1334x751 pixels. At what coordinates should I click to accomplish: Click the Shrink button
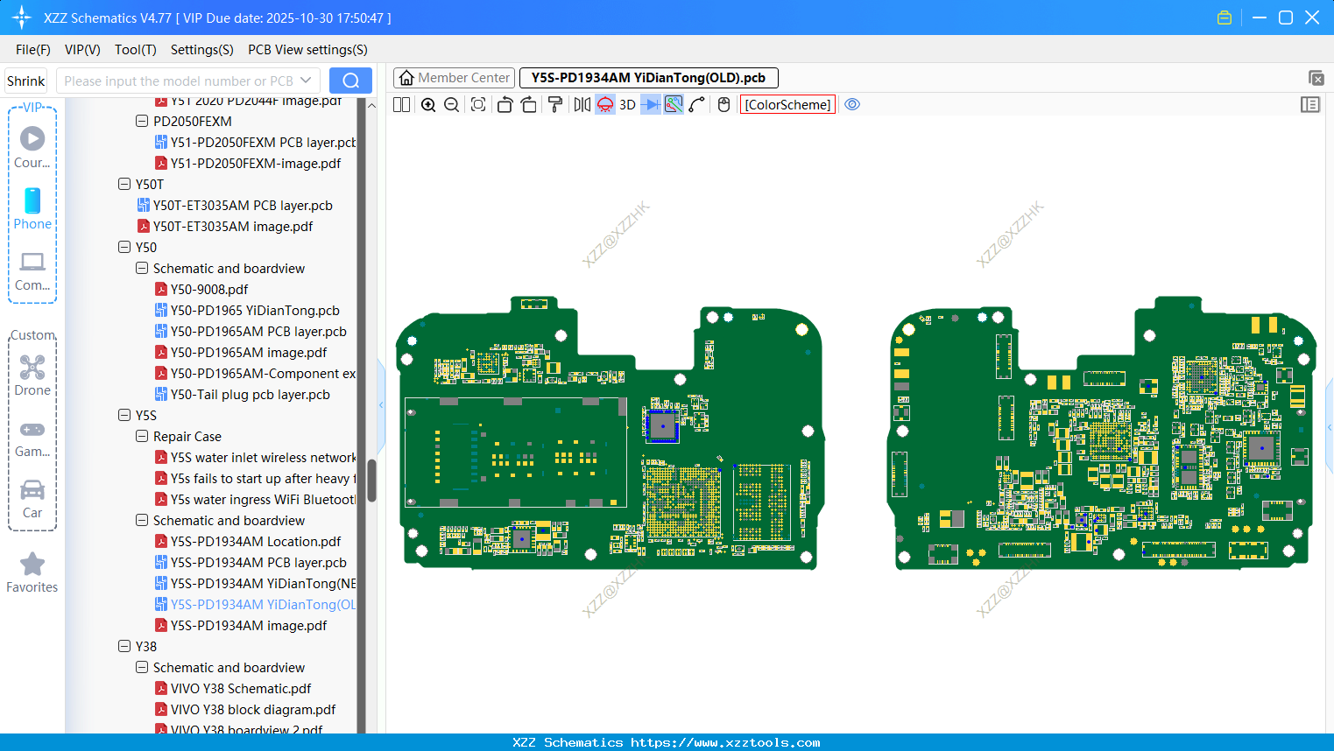coord(26,81)
